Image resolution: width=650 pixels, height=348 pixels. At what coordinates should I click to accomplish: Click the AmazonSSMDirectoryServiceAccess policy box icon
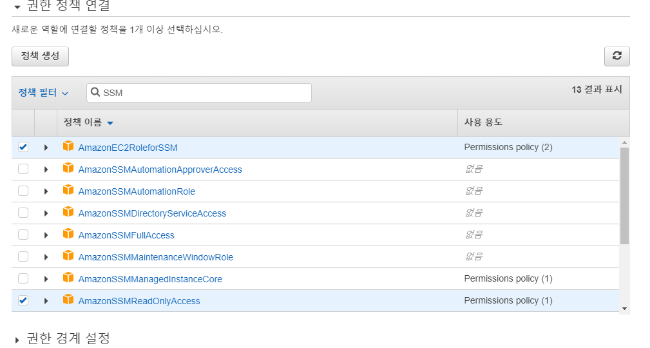pyautogui.click(x=68, y=212)
